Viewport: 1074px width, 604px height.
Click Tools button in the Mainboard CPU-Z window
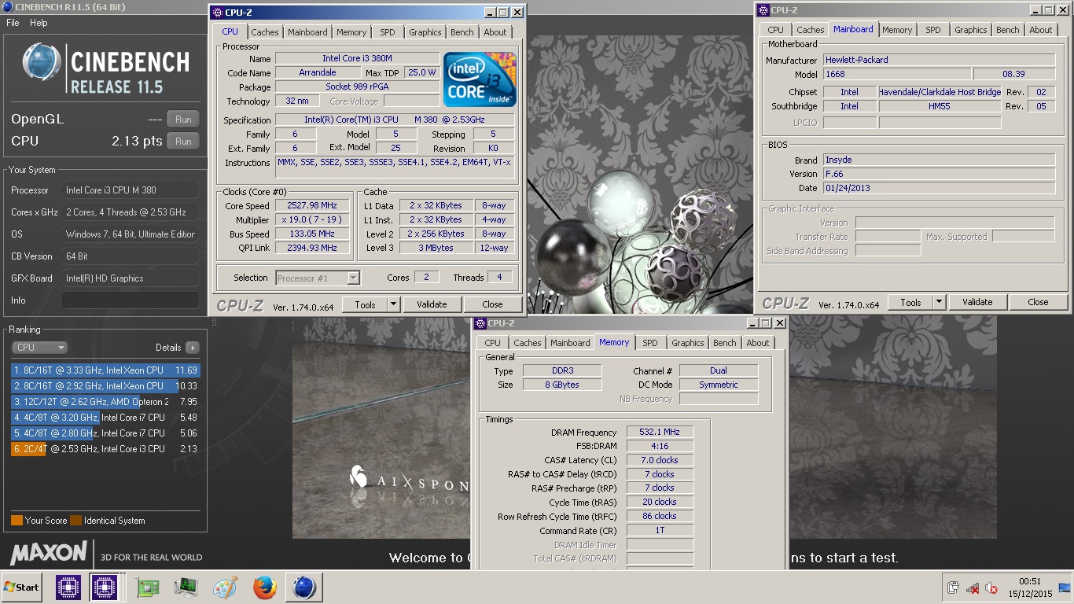coord(910,302)
